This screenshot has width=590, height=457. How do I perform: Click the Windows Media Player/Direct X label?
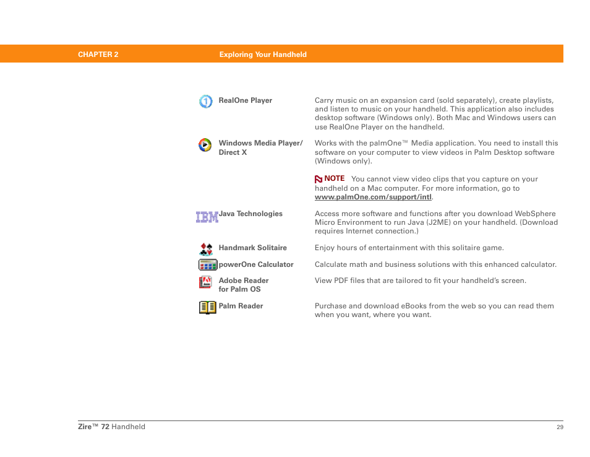pos(260,147)
